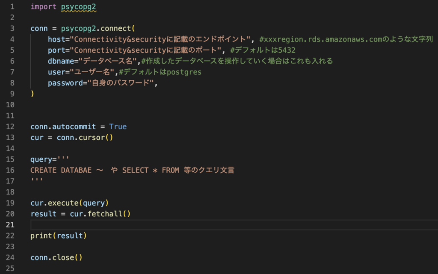Click the "SELECT * FROM" text
Viewport: 438px width, 274px height.
[x=151, y=170]
